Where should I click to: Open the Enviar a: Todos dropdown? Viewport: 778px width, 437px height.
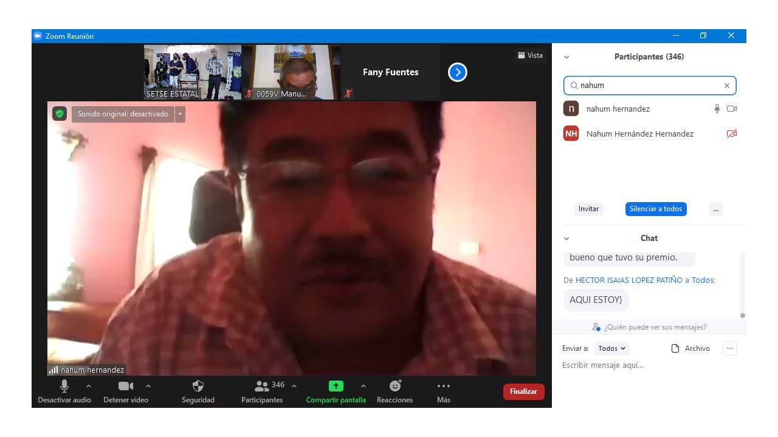(612, 348)
